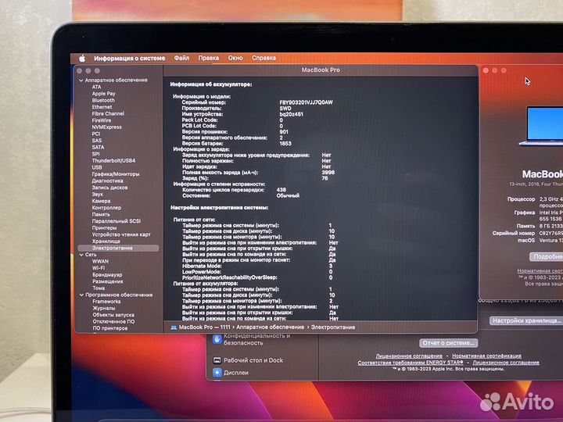Collapse the Аппаратное обеспечение section
Image resolution: width=563 pixels, height=422 pixels.
click(x=81, y=80)
